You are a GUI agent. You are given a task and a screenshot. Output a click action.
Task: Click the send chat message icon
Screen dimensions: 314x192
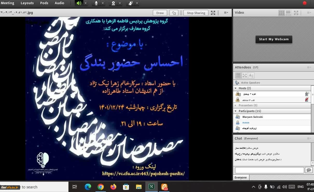(309, 170)
